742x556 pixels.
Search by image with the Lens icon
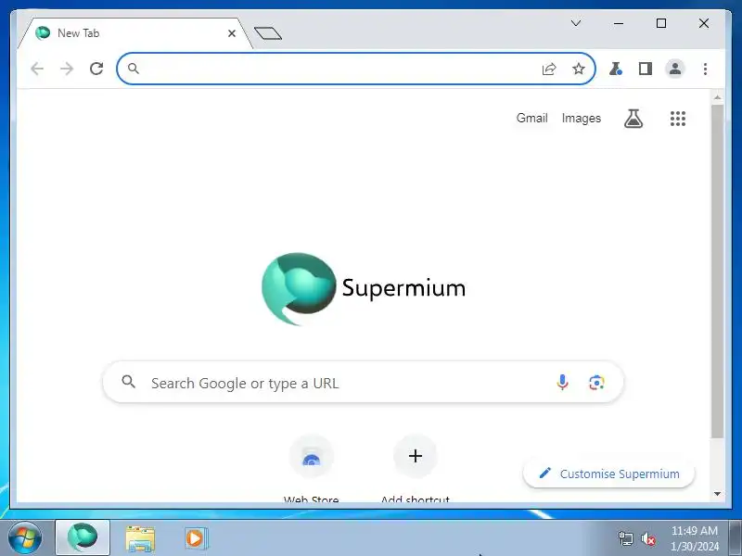[x=596, y=383]
